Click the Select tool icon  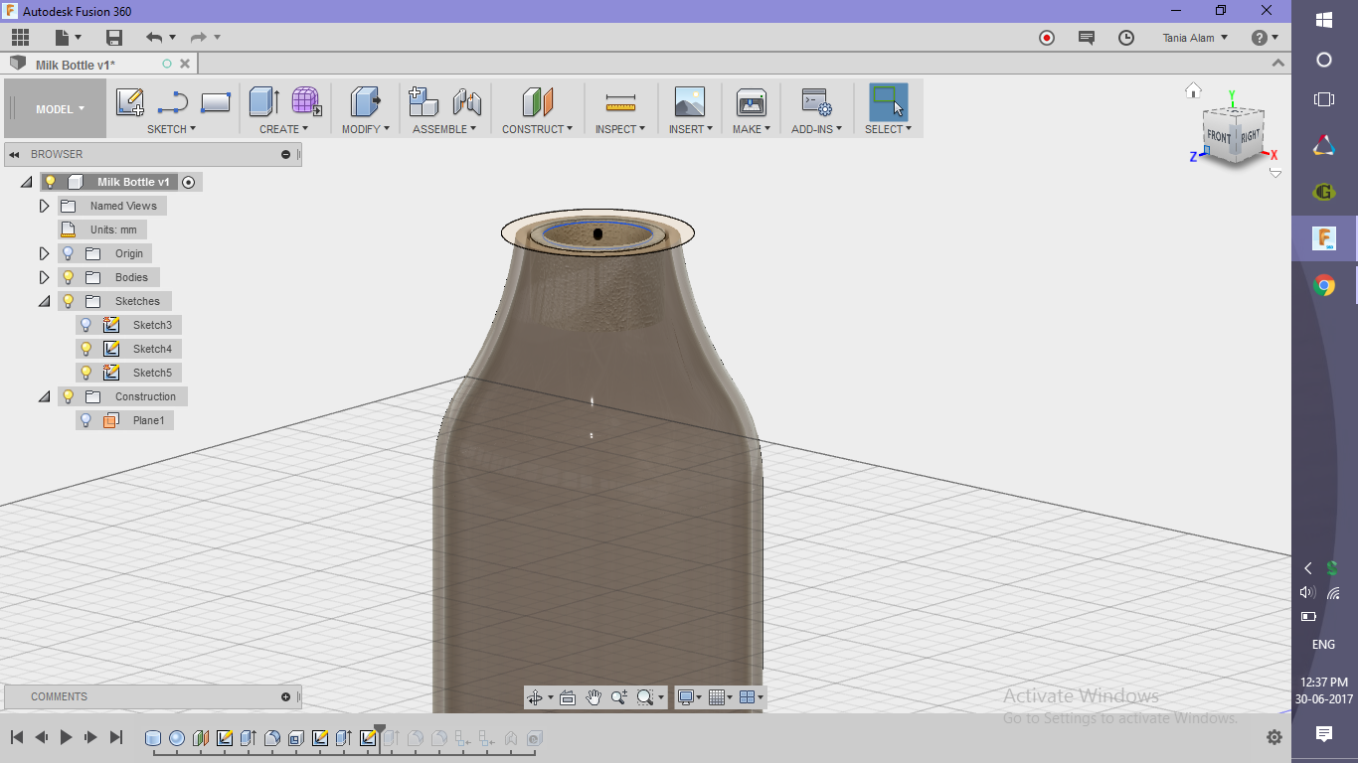pos(889,102)
